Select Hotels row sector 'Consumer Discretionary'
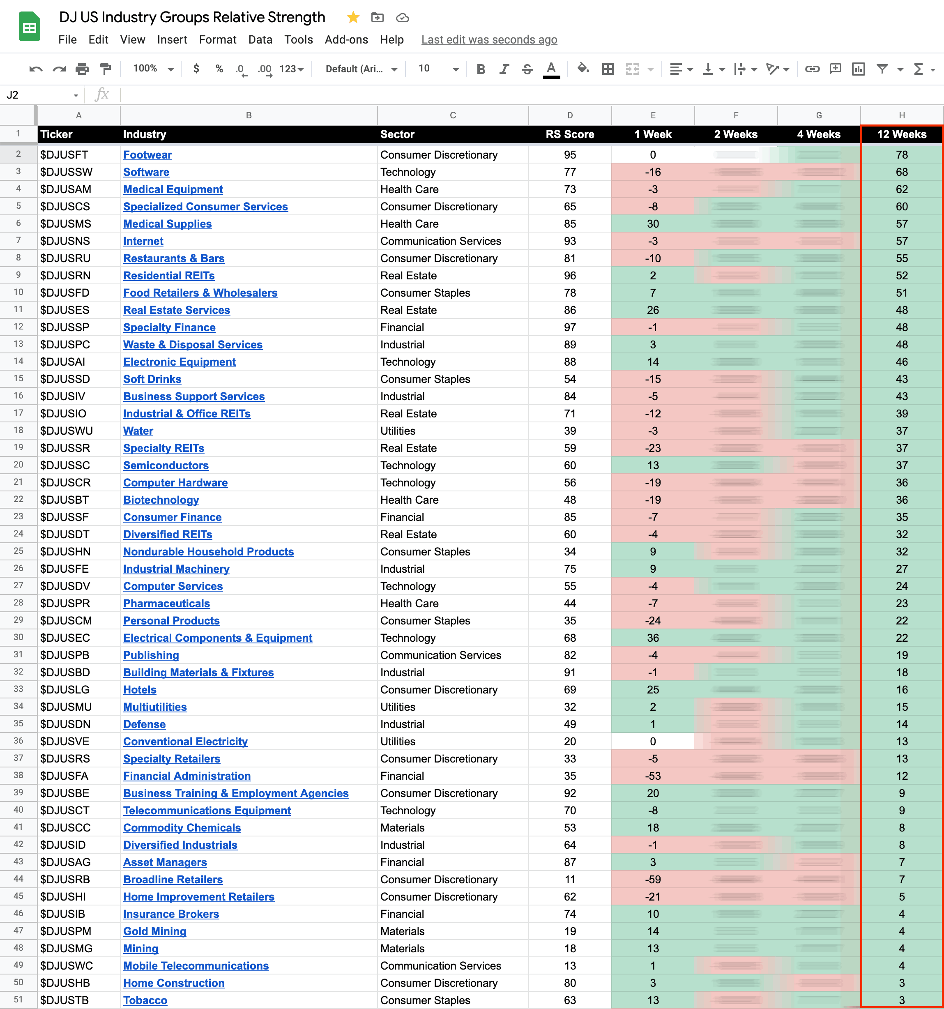Viewport: 944px width, 1009px height. pyautogui.click(x=453, y=690)
